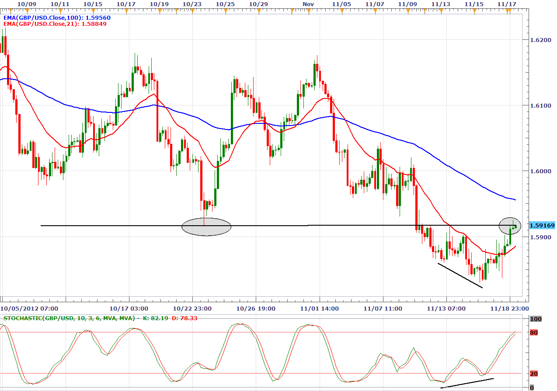Click the stochastic 80 level marker
The image size is (557, 391).
point(534,333)
